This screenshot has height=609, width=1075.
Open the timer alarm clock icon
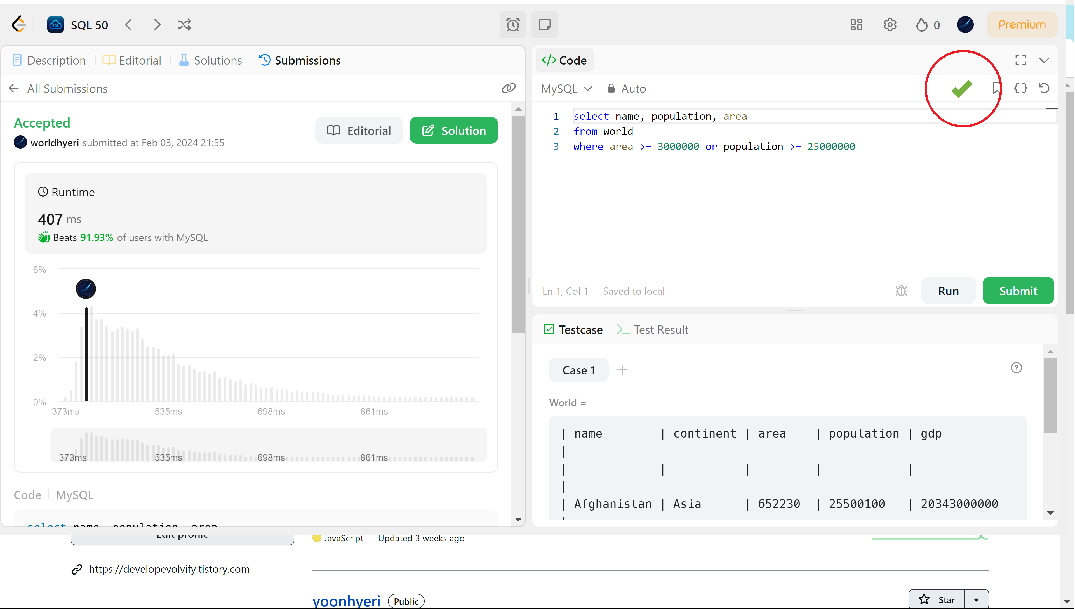coord(512,25)
